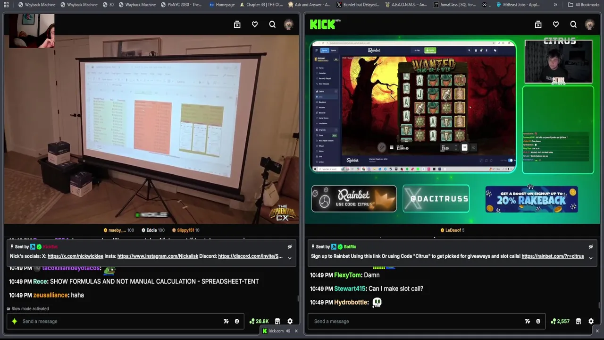
Task: Open shop icon in left chat
Action: (277, 321)
